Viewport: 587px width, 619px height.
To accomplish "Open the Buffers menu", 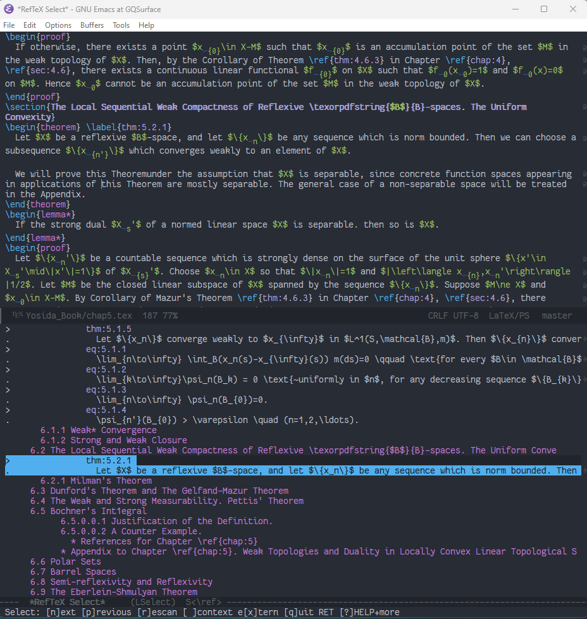I will 92,25.
